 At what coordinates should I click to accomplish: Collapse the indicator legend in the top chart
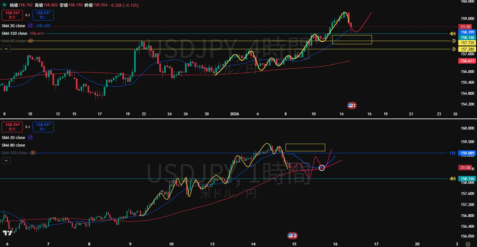[6, 49]
